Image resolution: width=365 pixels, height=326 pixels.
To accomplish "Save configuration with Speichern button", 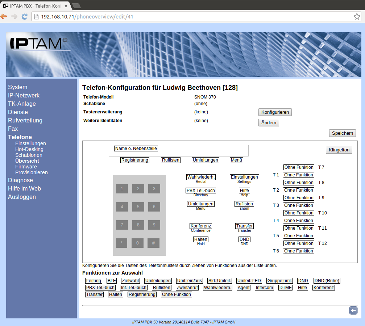I will point(342,133).
